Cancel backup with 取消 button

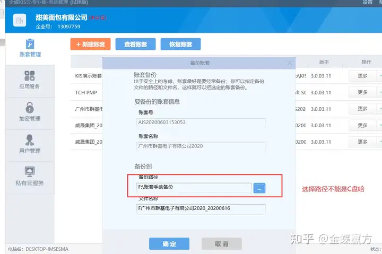pos(221,244)
